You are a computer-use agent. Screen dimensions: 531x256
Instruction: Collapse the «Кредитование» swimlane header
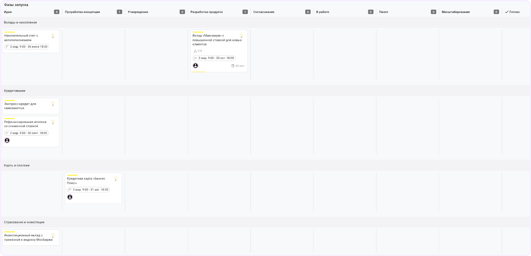pyautogui.click(x=15, y=91)
